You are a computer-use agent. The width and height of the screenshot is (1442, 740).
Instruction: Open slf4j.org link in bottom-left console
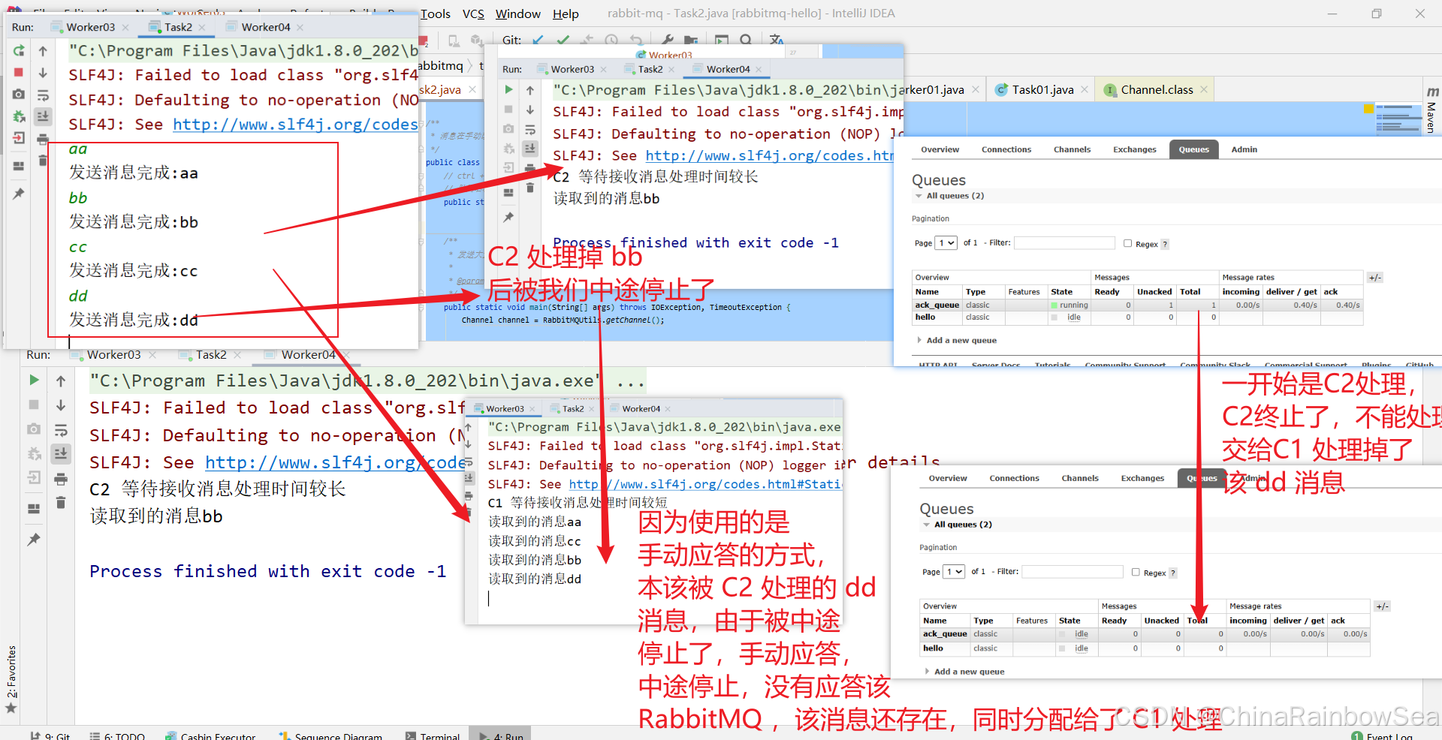[336, 463]
